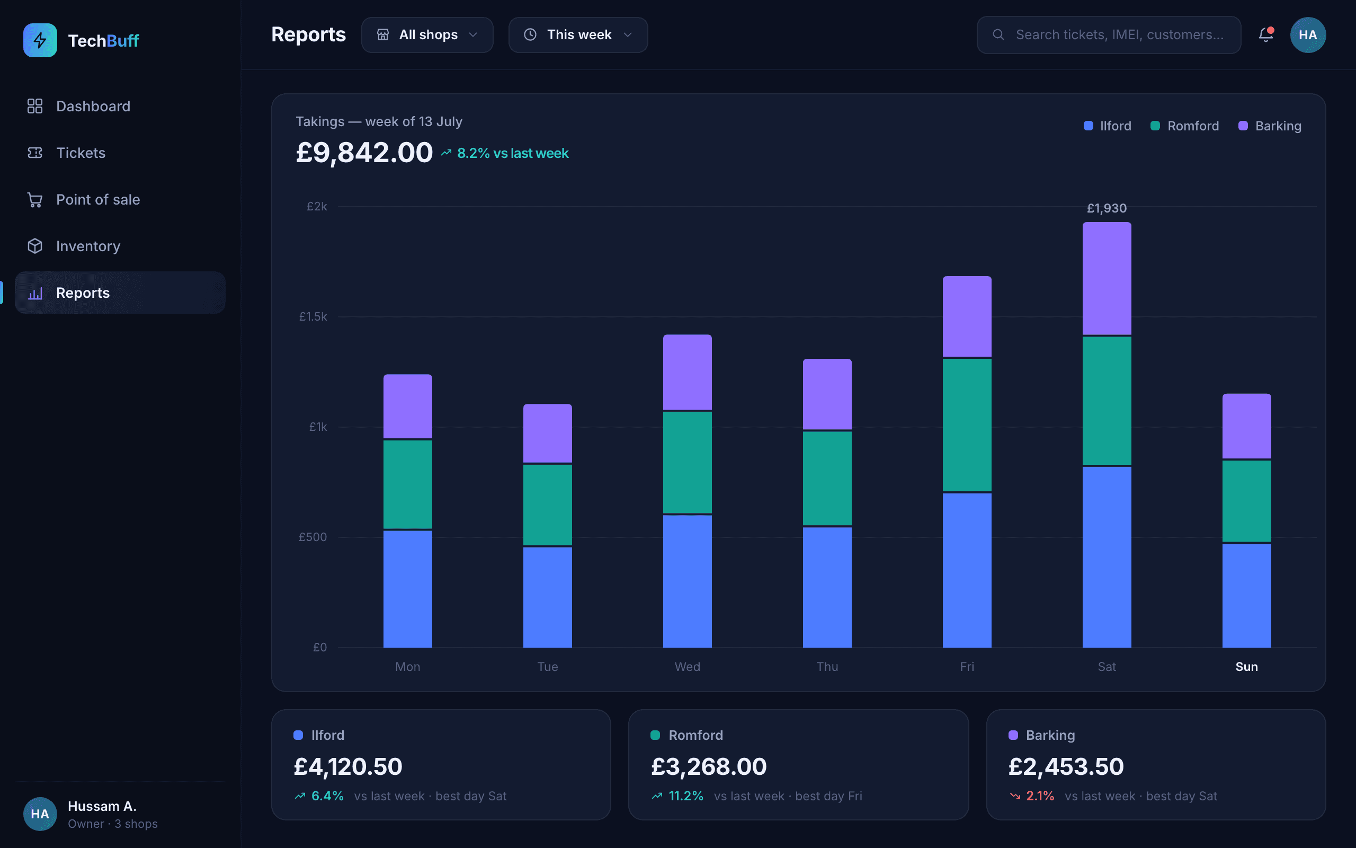Click the Reports bar chart icon
The width and height of the screenshot is (1356, 848).
click(x=35, y=293)
